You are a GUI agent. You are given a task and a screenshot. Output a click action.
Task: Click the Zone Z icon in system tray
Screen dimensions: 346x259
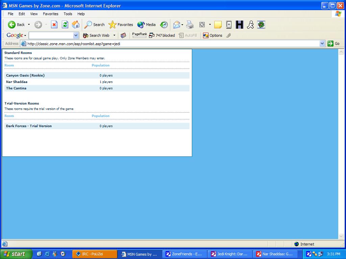point(309,254)
